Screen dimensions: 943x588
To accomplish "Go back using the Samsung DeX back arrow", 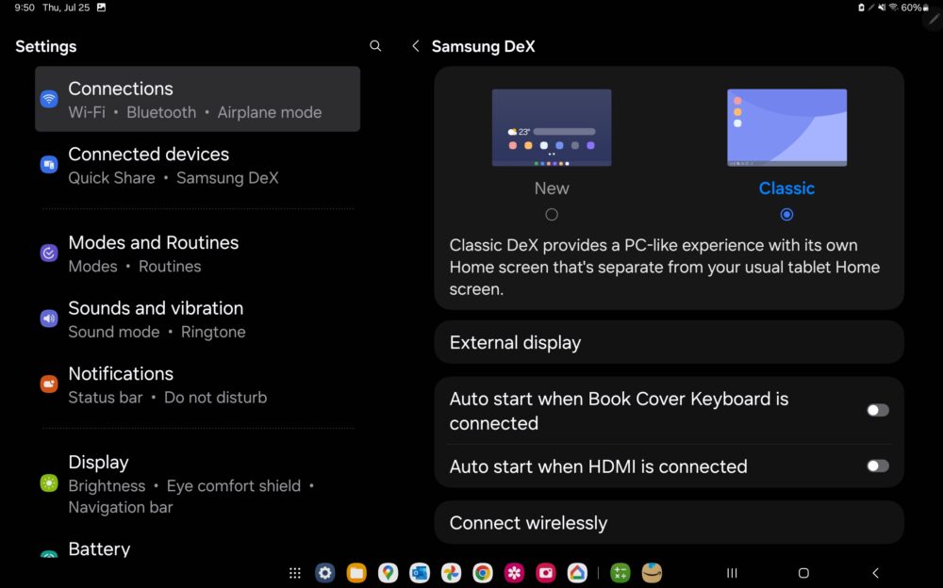I will (x=415, y=45).
